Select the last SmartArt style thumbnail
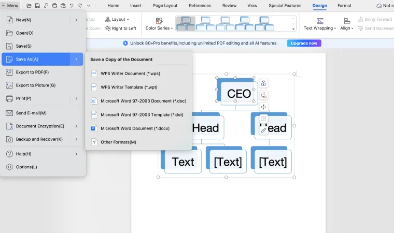 264,24
